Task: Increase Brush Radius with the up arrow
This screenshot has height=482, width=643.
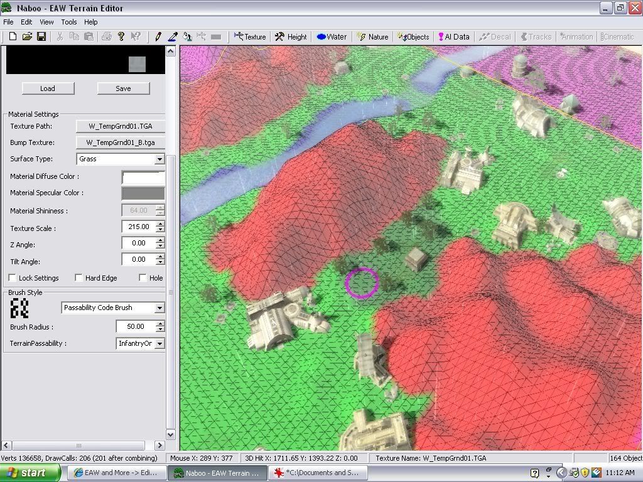Action: point(160,324)
